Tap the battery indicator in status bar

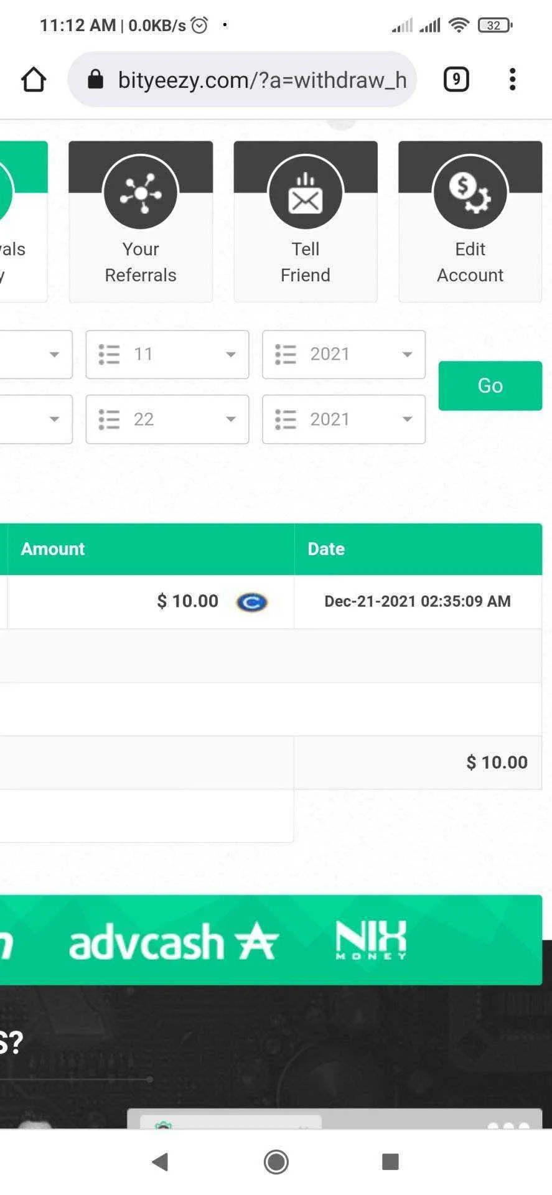point(495,25)
